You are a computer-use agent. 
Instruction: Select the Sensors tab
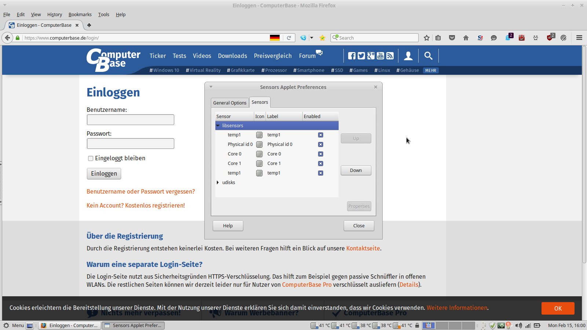pos(260,102)
